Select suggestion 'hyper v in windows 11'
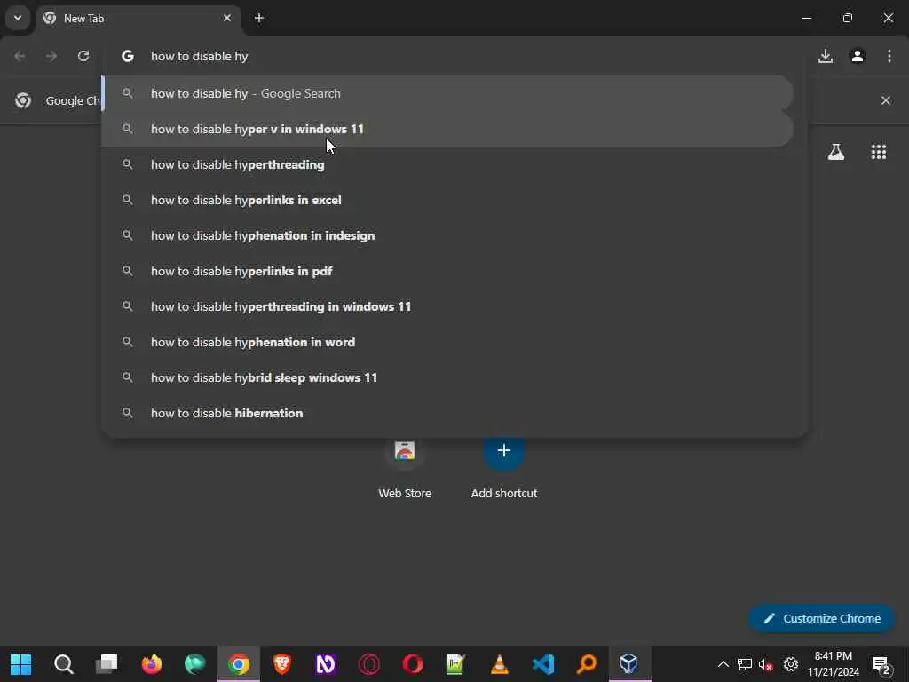 (447, 129)
